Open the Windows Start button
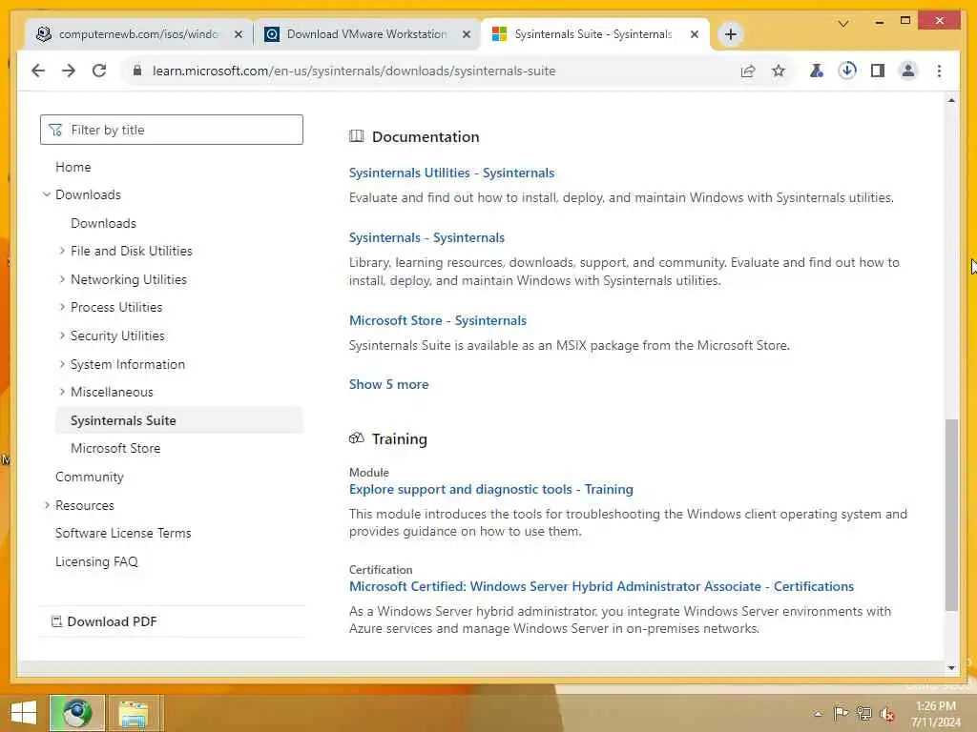The image size is (977, 732). point(23,713)
